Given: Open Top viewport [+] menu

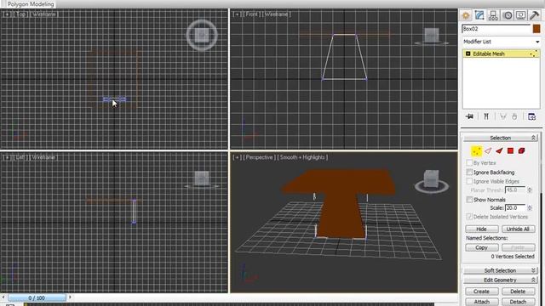Looking at the screenshot, I should pos(7,14).
